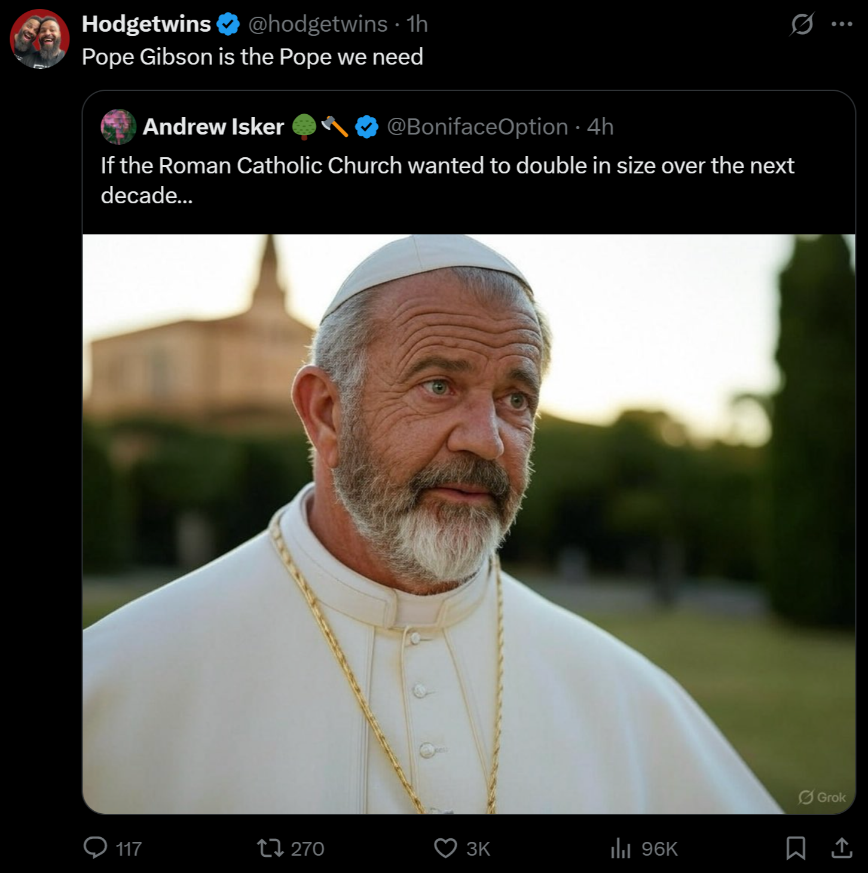Screen dimensions: 868x873
Task: Open the more options menu on the tweet
Action: click(842, 24)
